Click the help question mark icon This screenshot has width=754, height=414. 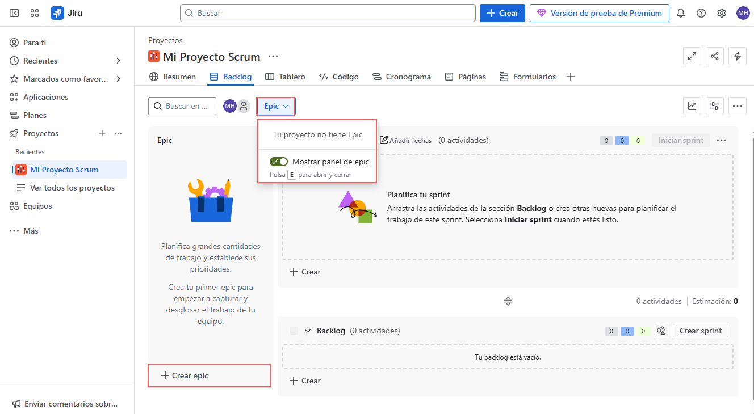pos(701,13)
